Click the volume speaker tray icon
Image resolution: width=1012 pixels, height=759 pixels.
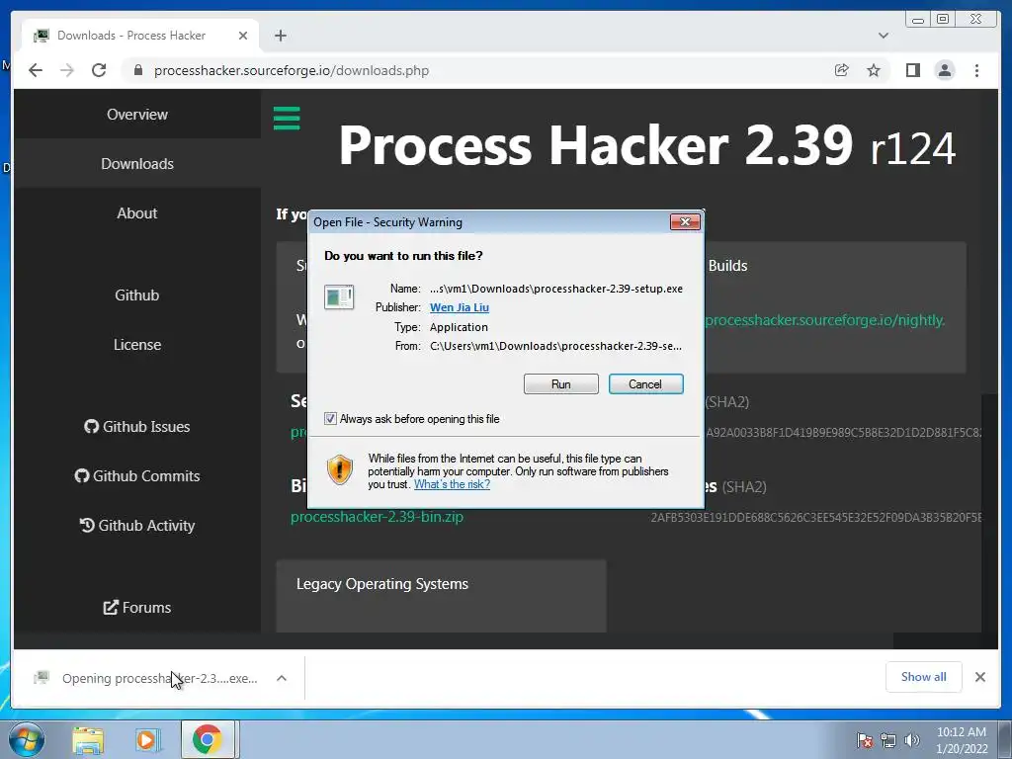point(911,740)
